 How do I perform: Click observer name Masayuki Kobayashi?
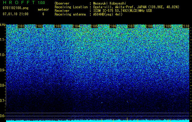(x=110, y=3)
